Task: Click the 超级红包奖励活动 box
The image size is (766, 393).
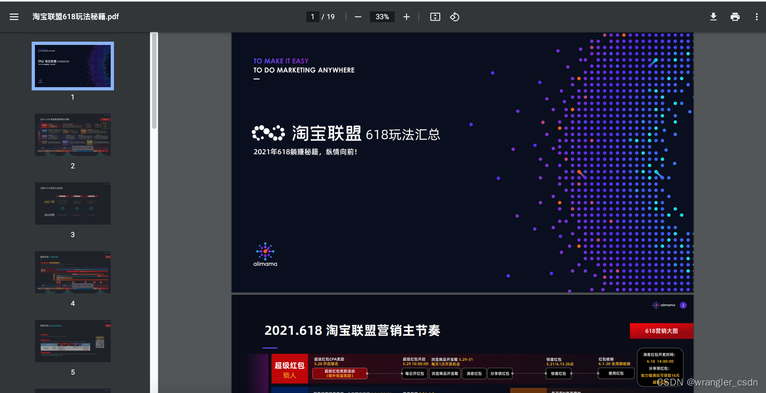Action: pyautogui.click(x=339, y=373)
